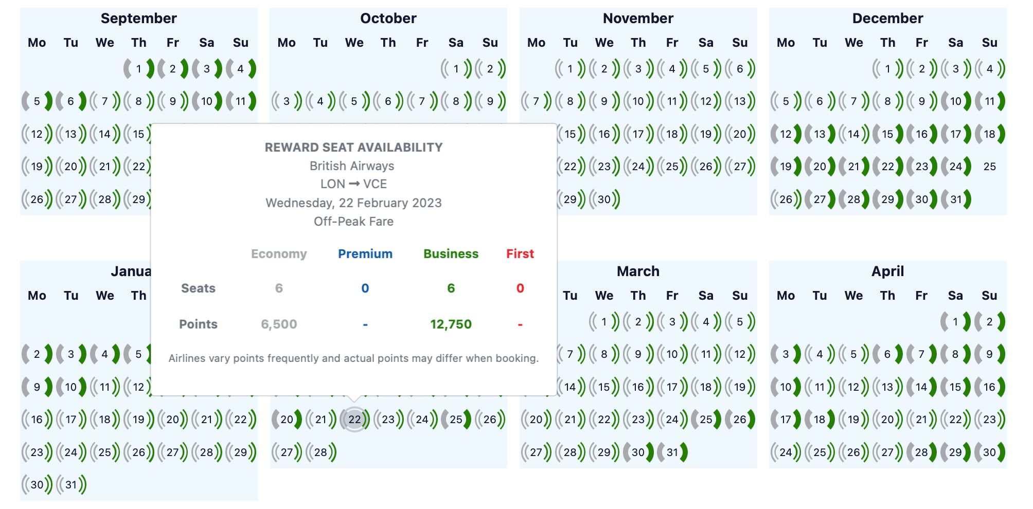Select February 25 date marker
This screenshot has width=1033, height=509.
click(x=456, y=419)
